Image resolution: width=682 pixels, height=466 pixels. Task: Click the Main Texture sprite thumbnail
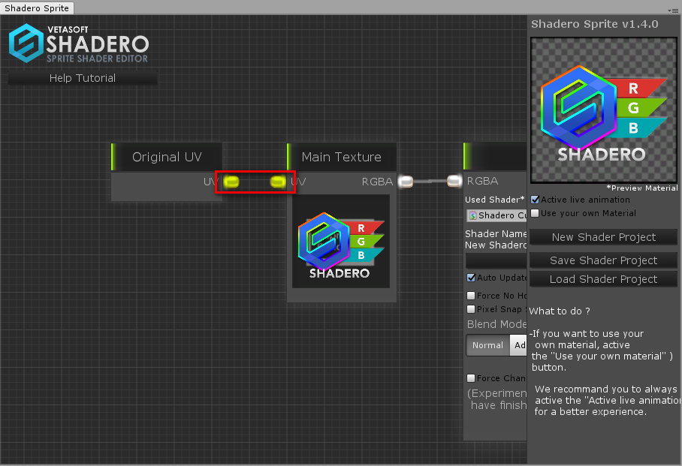(341, 242)
